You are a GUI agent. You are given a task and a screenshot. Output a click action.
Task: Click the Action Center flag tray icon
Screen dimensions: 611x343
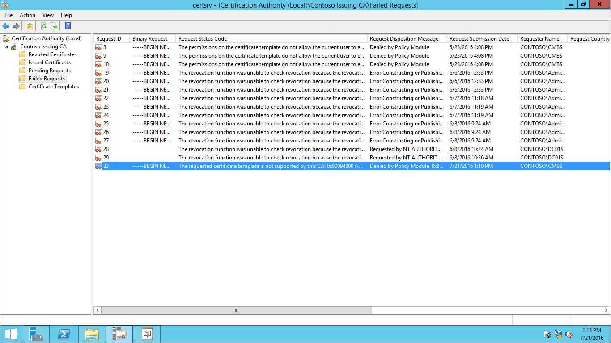coord(547,334)
